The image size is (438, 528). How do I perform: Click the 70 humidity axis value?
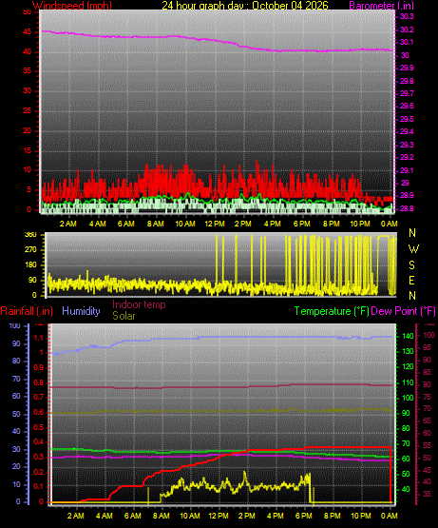coord(16,380)
